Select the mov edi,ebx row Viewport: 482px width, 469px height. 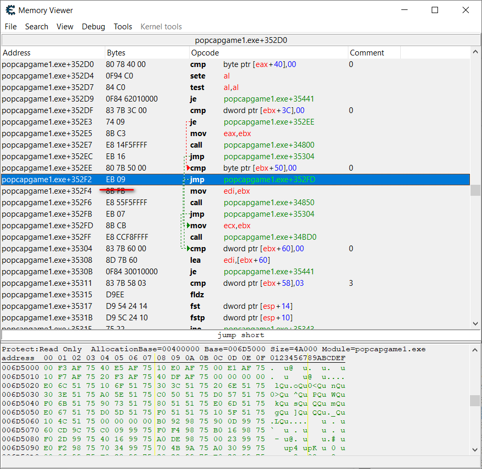pyautogui.click(x=235, y=191)
